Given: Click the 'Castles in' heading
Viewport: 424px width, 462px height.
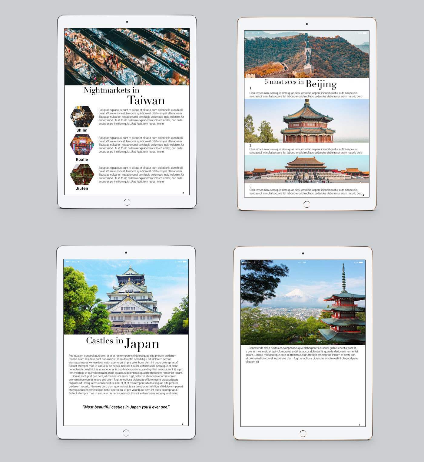Looking at the screenshot, I should 104,341.
